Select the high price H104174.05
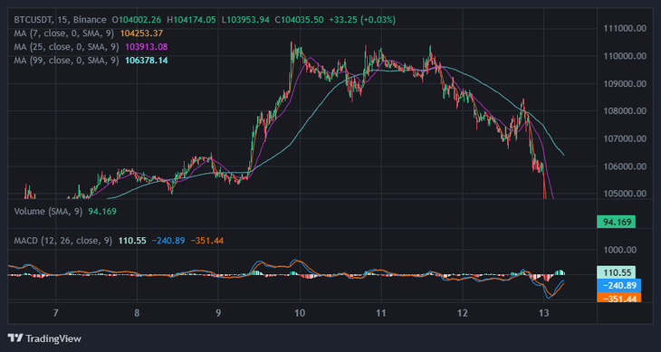The width and height of the screenshot is (661, 352). pos(191,20)
